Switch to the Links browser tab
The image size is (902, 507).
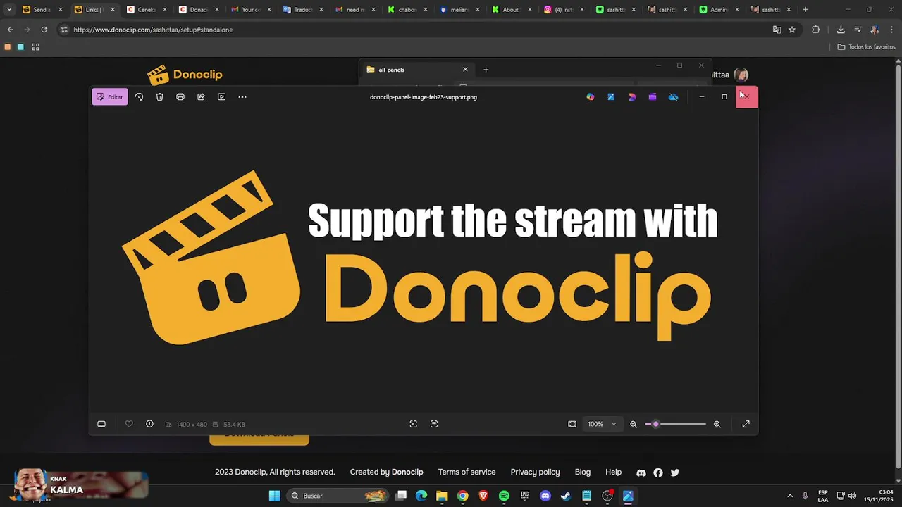point(94,10)
